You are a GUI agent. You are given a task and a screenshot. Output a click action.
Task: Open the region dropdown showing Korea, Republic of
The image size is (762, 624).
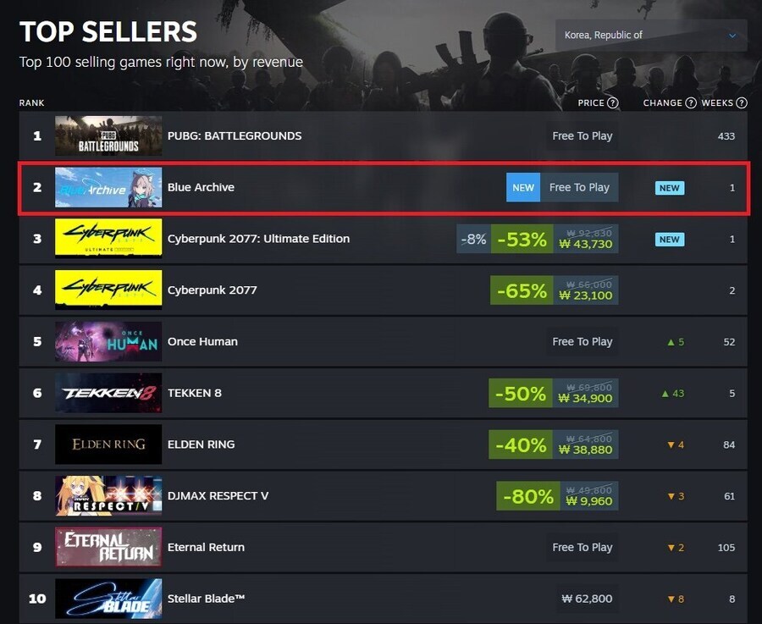click(651, 35)
